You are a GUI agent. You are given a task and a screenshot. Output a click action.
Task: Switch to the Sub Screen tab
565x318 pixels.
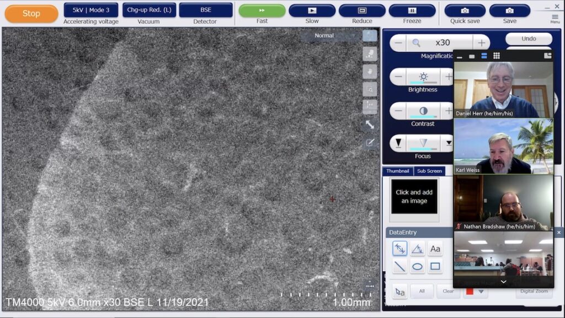point(430,171)
